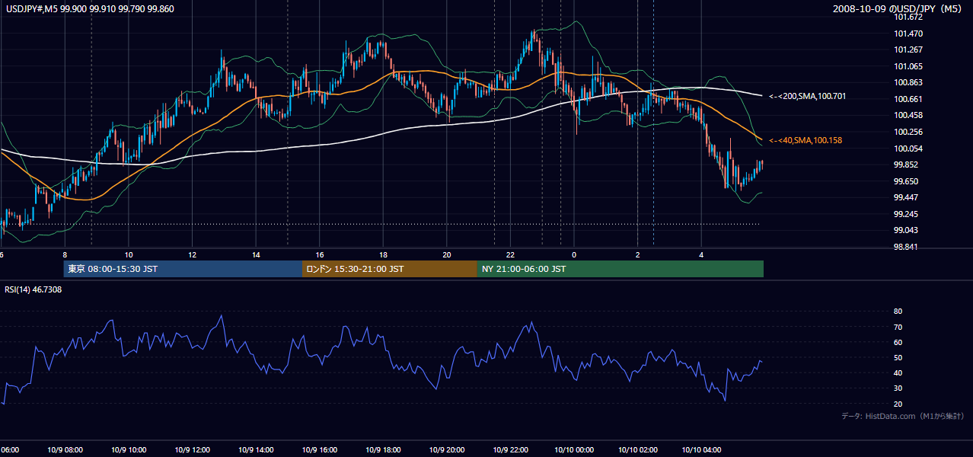Click the 10/10 00:00 time axis label
973x457 pixels.
tap(574, 450)
